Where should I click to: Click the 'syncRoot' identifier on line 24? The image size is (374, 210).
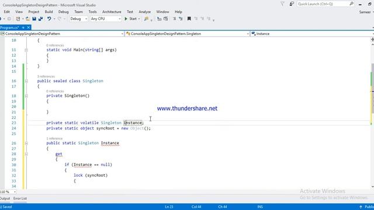click(105, 128)
